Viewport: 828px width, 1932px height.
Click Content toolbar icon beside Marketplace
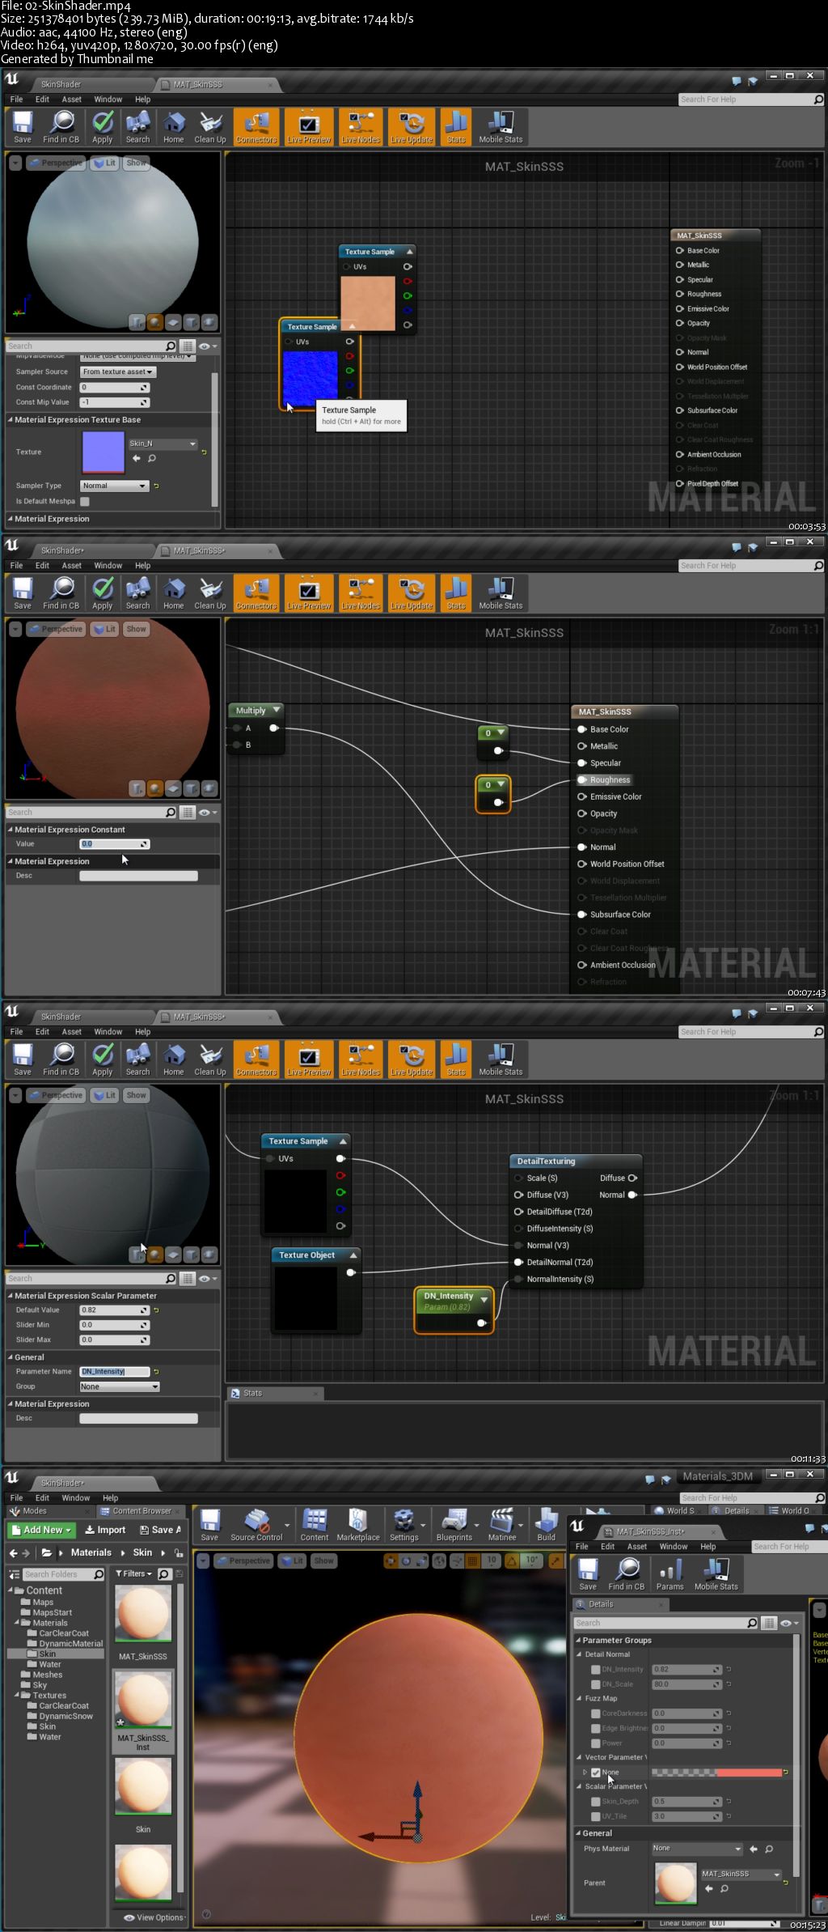pos(315,1525)
